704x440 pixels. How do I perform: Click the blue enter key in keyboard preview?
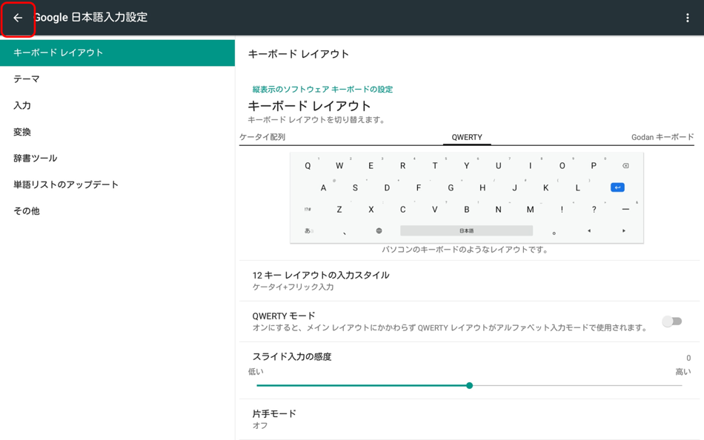pyautogui.click(x=617, y=187)
